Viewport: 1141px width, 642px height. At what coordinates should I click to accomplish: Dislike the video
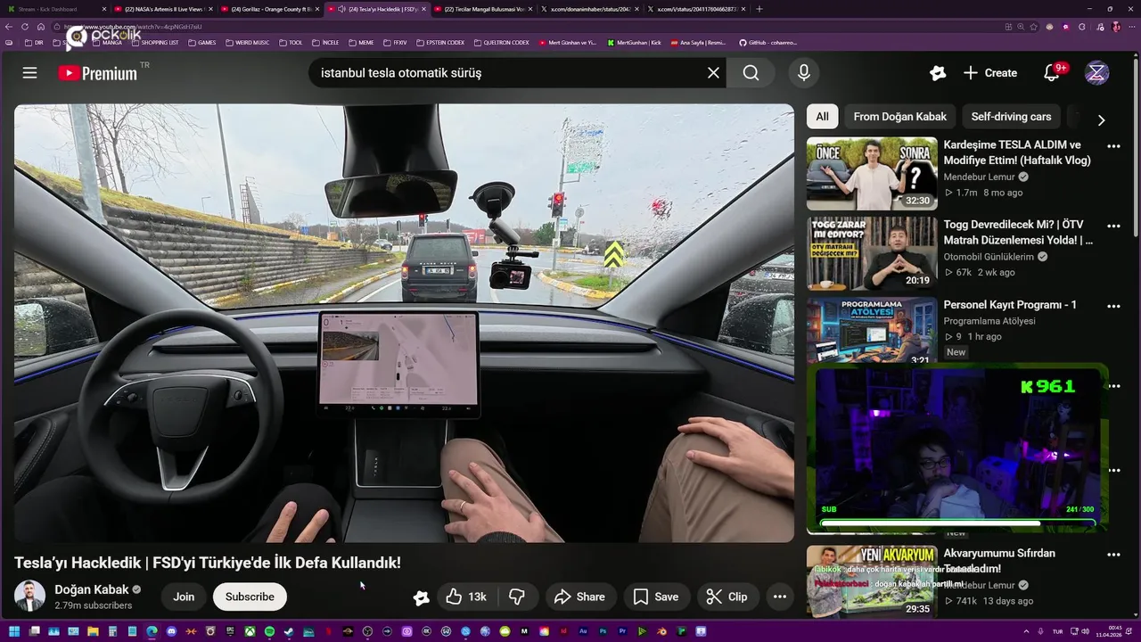[517, 597]
